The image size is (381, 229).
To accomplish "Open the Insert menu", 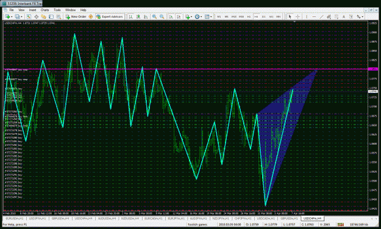I will click(x=32, y=10).
